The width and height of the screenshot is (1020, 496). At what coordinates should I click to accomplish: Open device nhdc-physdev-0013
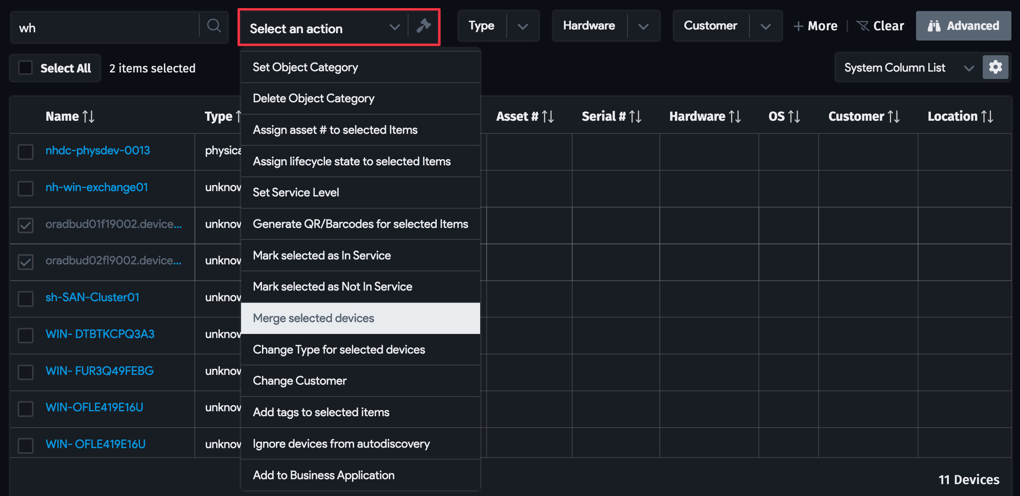click(x=98, y=151)
